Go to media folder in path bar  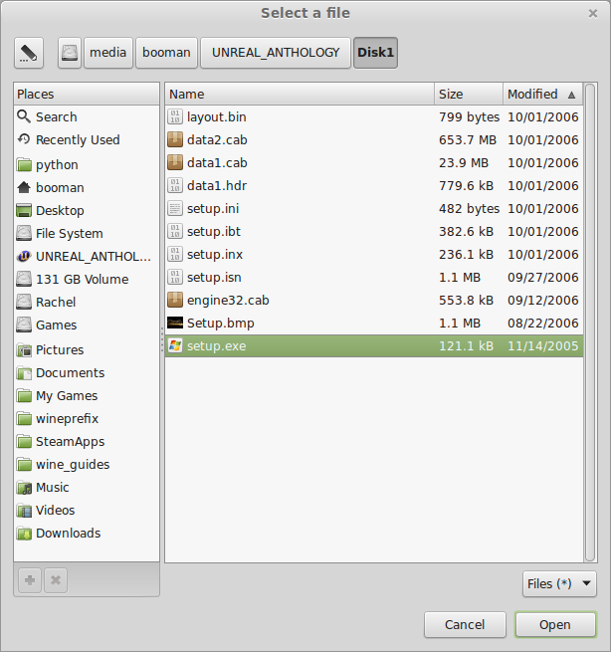click(108, 53)
